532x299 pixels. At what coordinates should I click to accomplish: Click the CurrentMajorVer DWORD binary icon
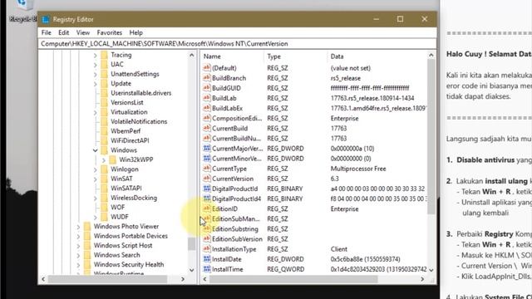[207, 148]
